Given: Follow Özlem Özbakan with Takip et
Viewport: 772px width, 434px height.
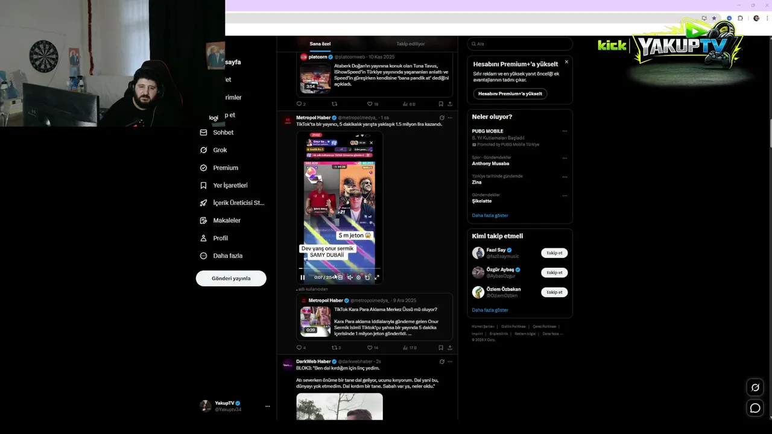Looking at the screenshot, I should click(554, 292).
